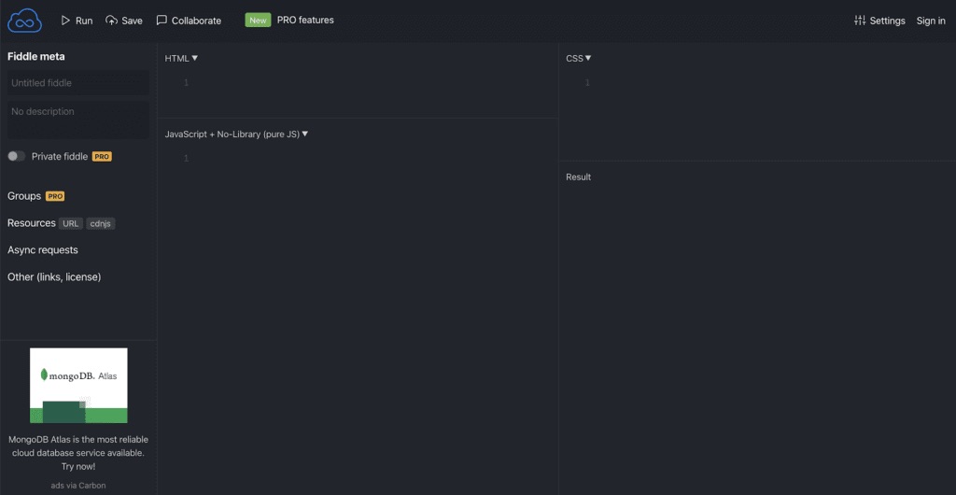Open the JavaScript + No-Library dropdown
Image resolution: width=956 pixels, height=495 pixels.
click(236, 134)
